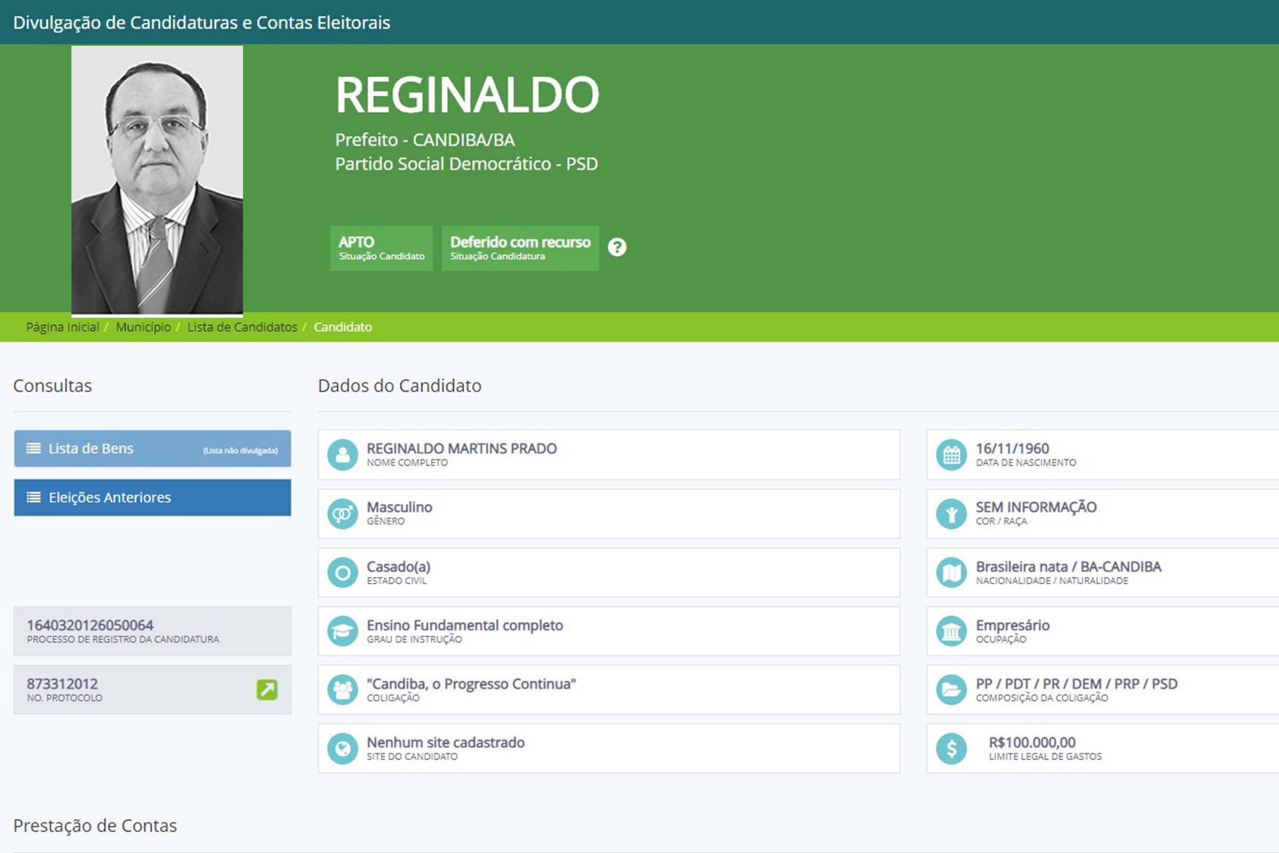Click protocol number 873312012
The width and height of the screenshot is (1279, 853).
(x=62, y=684)
